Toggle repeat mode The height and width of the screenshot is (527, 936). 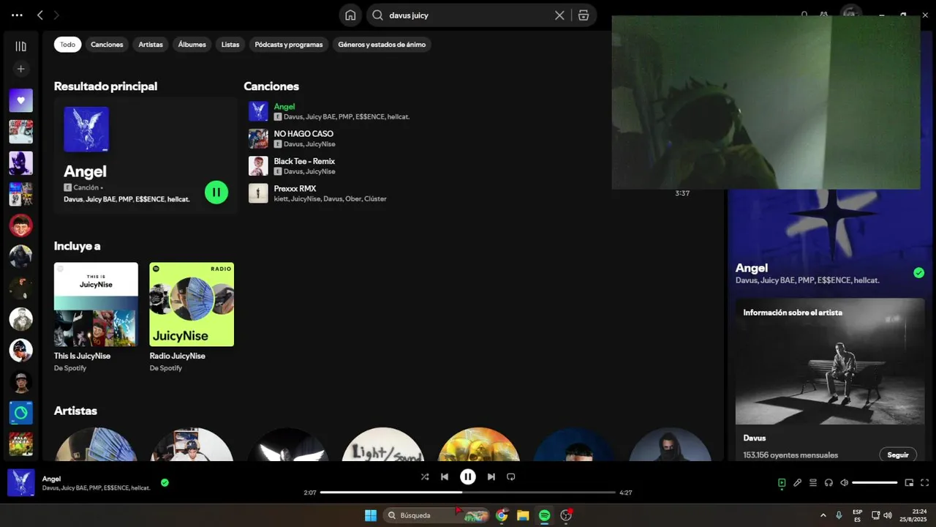511,476
